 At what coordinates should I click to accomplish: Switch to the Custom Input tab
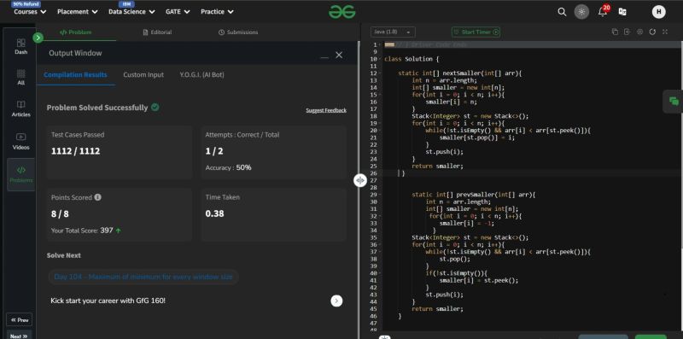(x=143, y=74)
